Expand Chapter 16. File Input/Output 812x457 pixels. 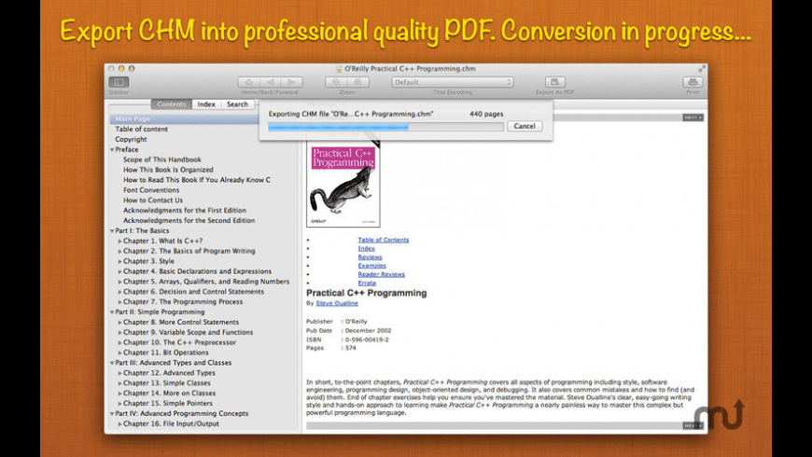(119, 423)
